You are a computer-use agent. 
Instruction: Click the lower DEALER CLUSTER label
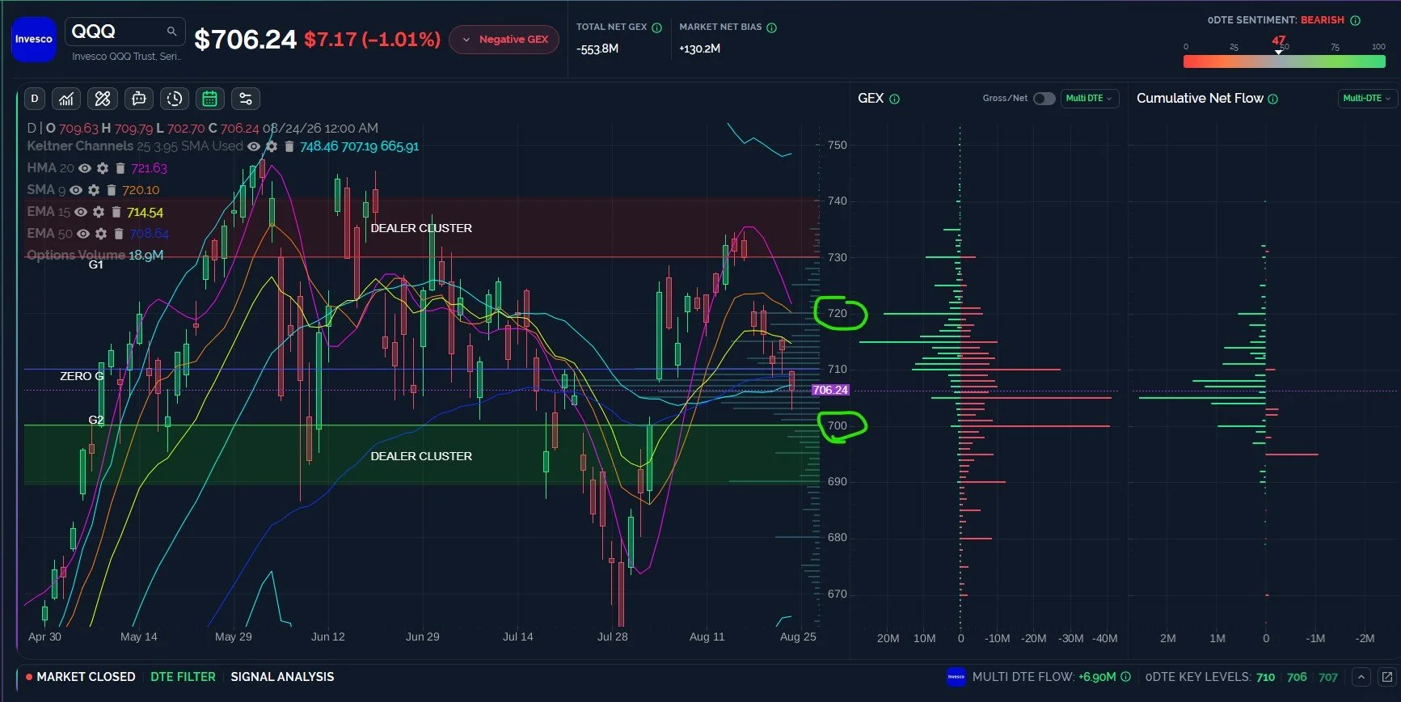point(421,456)
